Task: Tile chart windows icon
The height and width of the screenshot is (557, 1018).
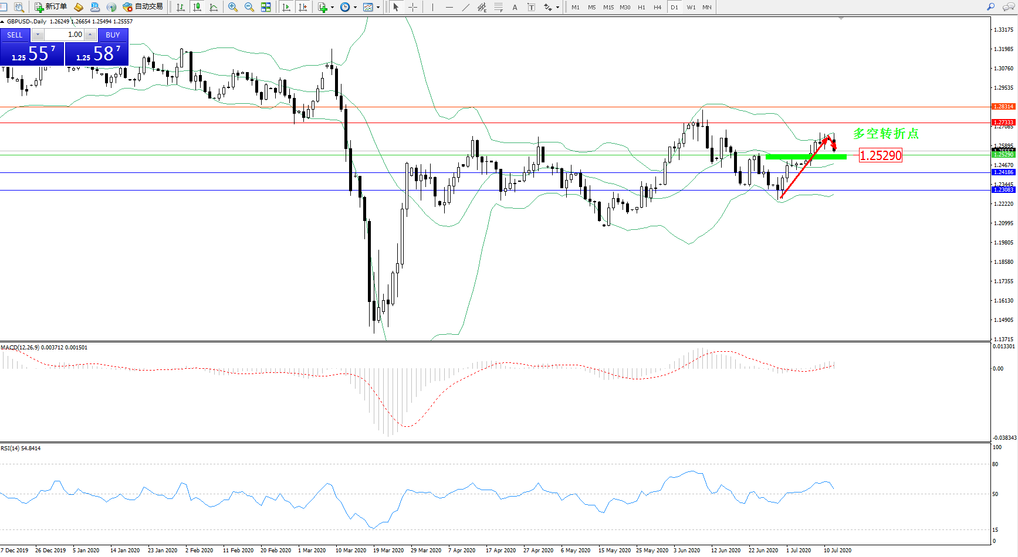Action: pos(266,7)
